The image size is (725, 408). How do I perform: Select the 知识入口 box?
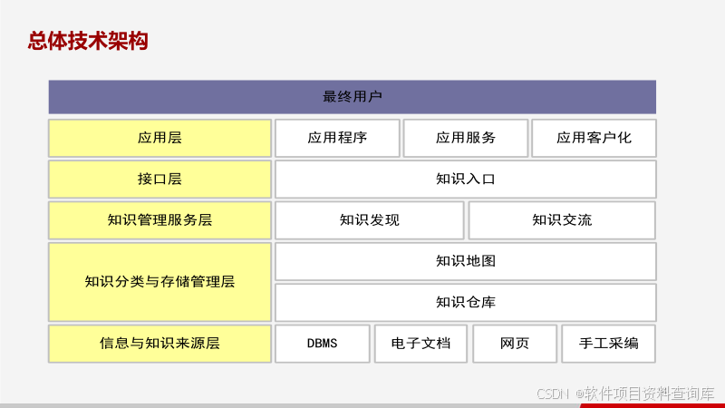tap(466, 179)
